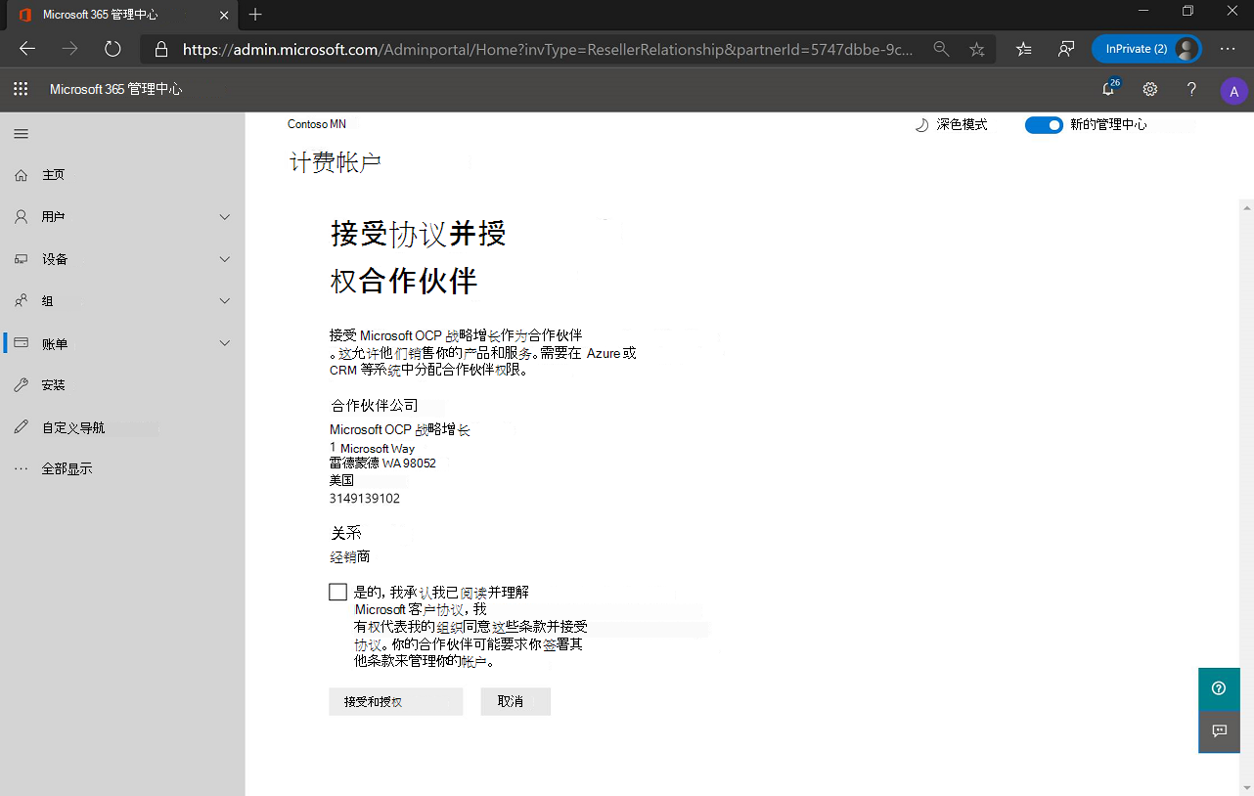Click the 用户 person icon
The image size is (1254, 796).
(x=21, y=217)
